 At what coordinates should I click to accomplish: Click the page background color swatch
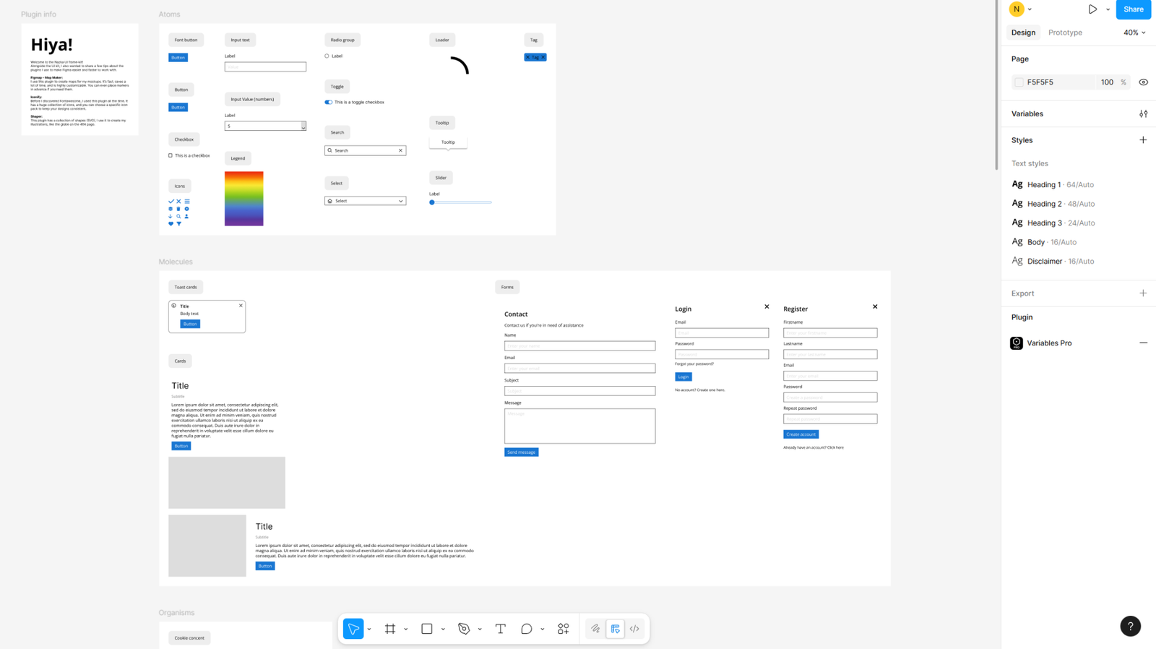tap(1019, 82)
